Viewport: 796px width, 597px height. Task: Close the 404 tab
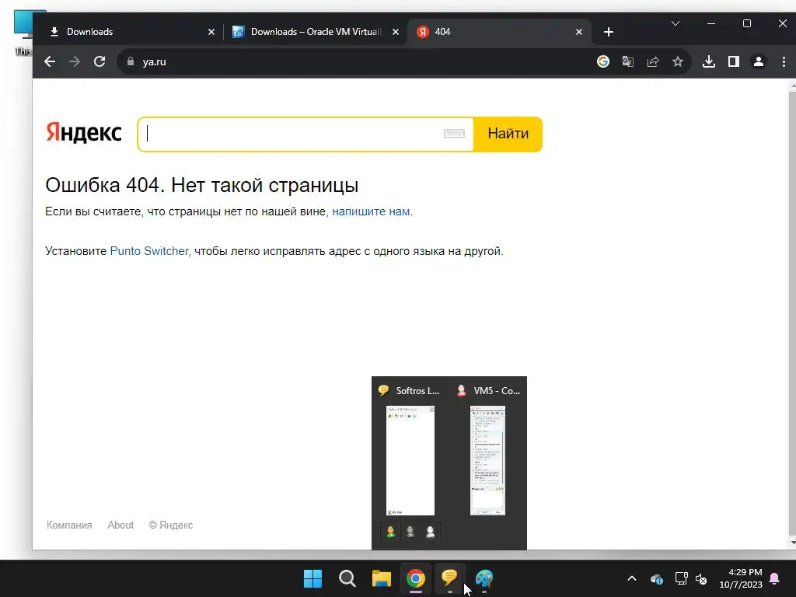578,32
